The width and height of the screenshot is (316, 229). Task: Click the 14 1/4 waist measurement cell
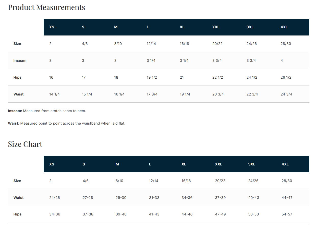(x=54, y=94)
